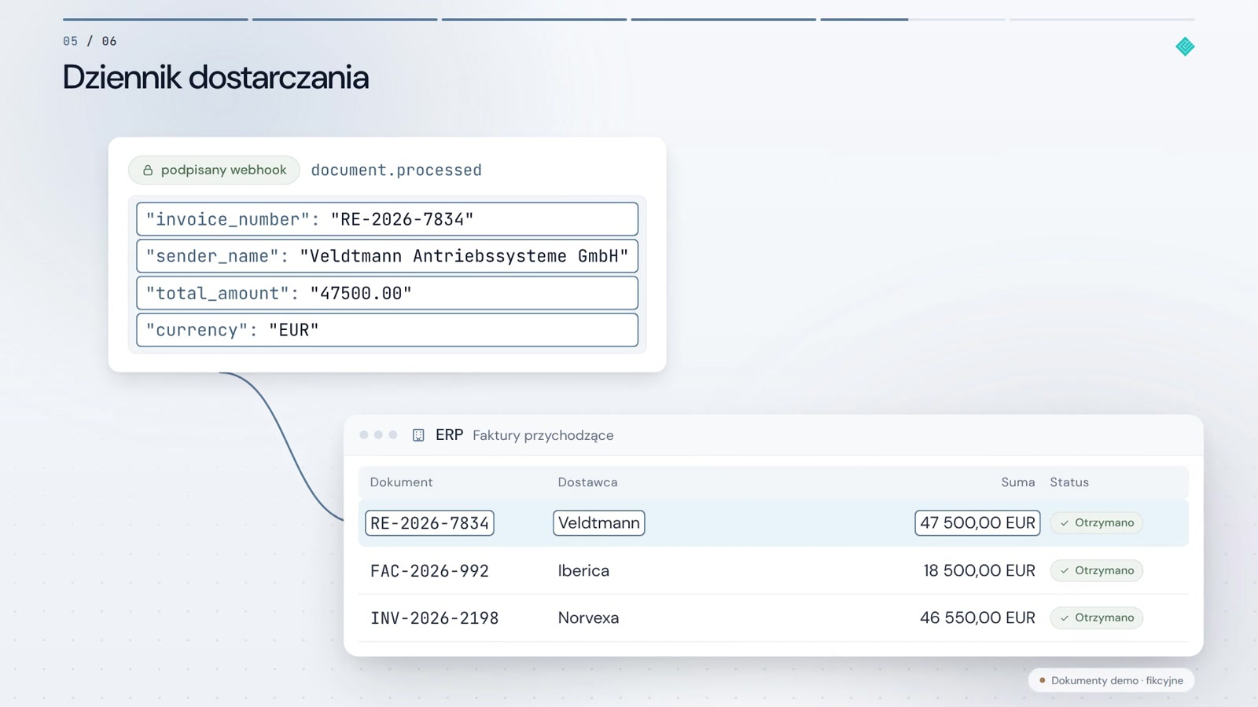Click the Dokument column header

pos(401,482)
